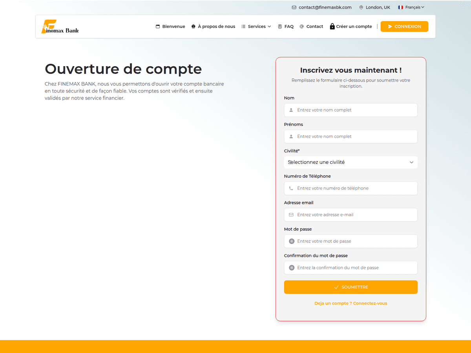This screenshot has height=353, width=471.
Task: Click the round icon in password confirmation field
Action: [x=292, y=267]
